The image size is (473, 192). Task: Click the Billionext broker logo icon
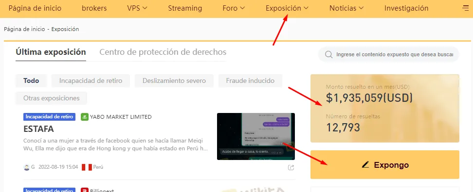tap(85, 191)
